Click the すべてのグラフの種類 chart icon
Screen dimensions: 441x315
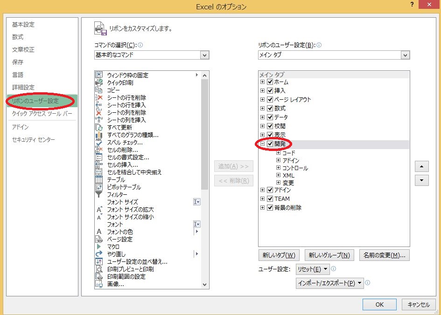(99, 135)
